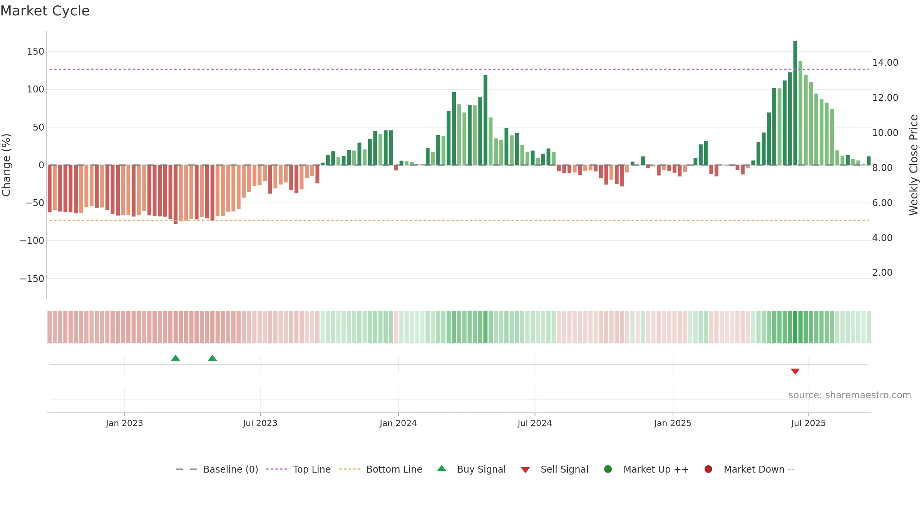Image resolution: width=924 pixels, height=520 pixels.
Task: Click the 2.00 price tick label
Action: point(882,272)
